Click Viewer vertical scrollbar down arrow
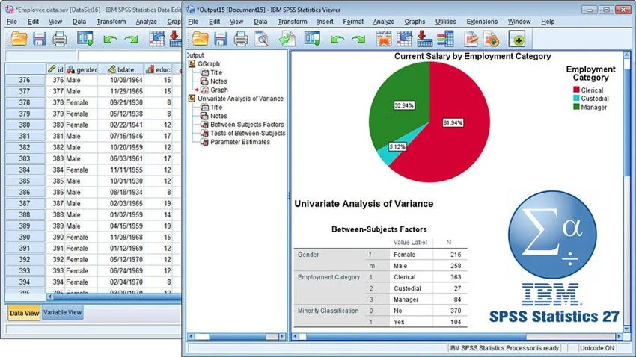636x357 pixels. pyautogui.click(x=627, y=329)
